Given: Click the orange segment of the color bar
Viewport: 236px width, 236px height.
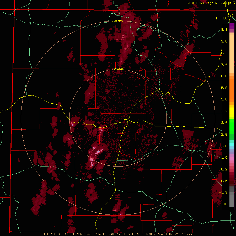Looking at the screenshot, I should [x=232, y=90].
